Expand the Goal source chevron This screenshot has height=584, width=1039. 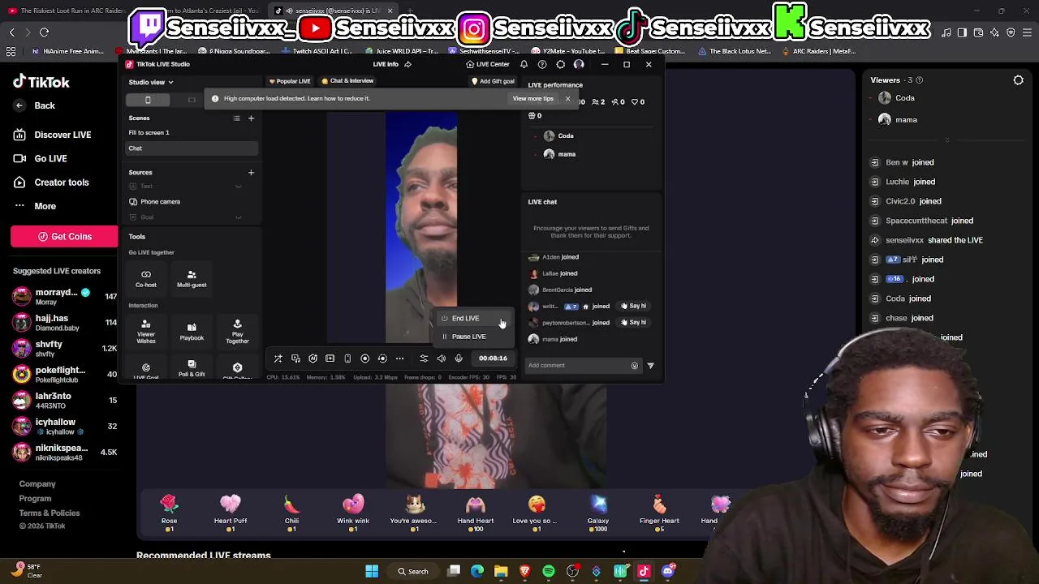pos(238,217)
